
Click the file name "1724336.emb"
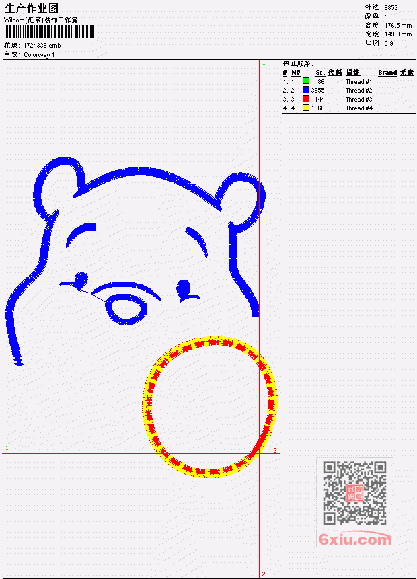pyautogui.click(x=42, y=46)
